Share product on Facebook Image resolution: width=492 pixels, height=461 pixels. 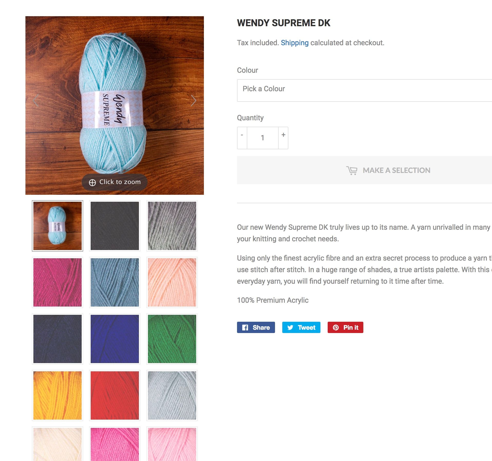coord(256,327)
